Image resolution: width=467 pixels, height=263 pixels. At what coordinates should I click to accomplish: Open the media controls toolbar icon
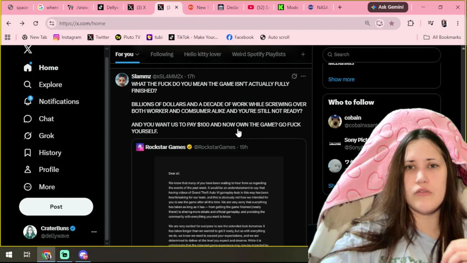coord(431,23)
